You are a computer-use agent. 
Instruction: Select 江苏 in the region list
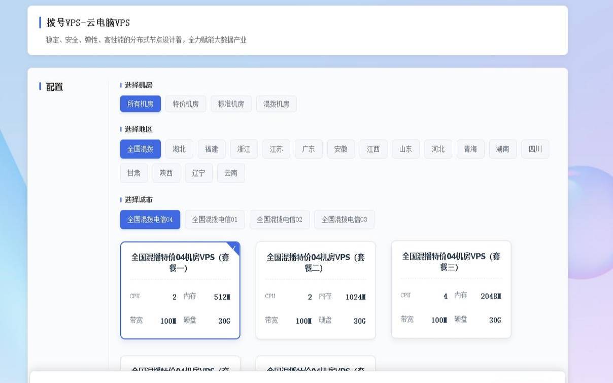276,149
